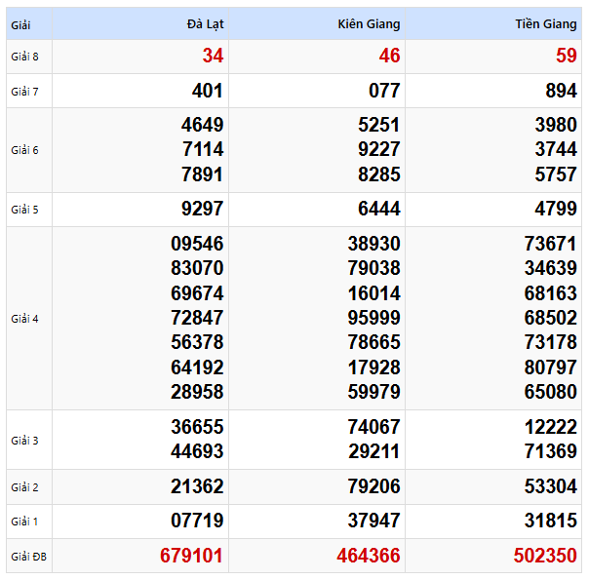Screen dimensions: 589x580
Task: Click the Giải ĐB row label
Action: 29,557
